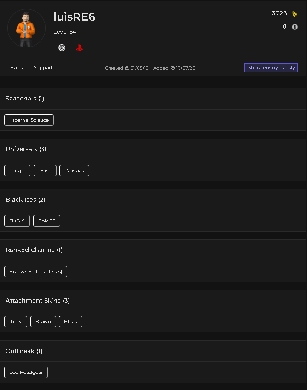Pick the Black attachment skin tag
The width and height of the screenshot is (307, 390).
coord(70,321)
